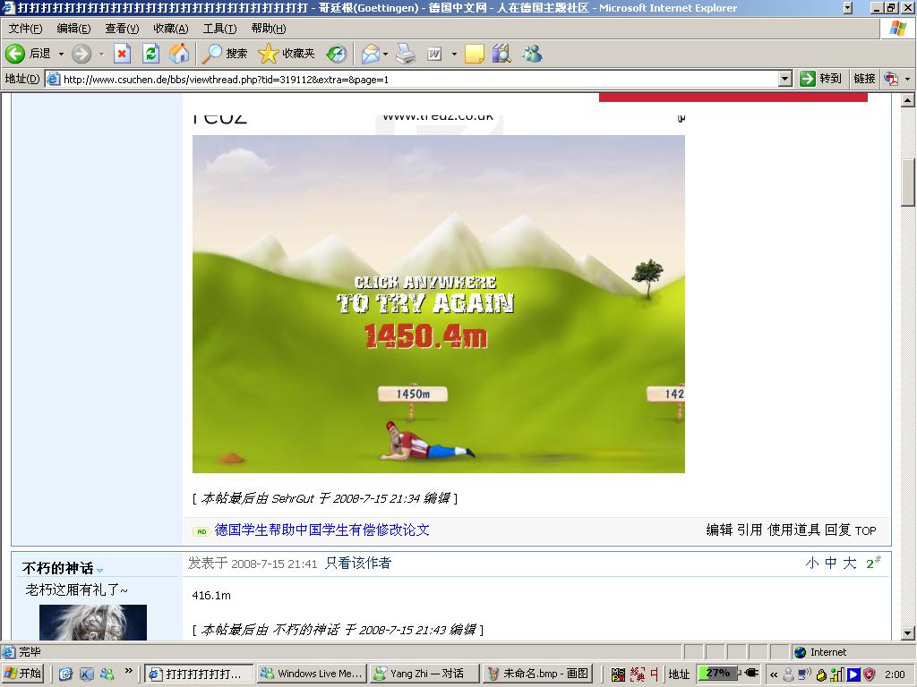Screen dimensions: 917x687
Task: Click the 使用道具 link
Action: pos(794,530)
